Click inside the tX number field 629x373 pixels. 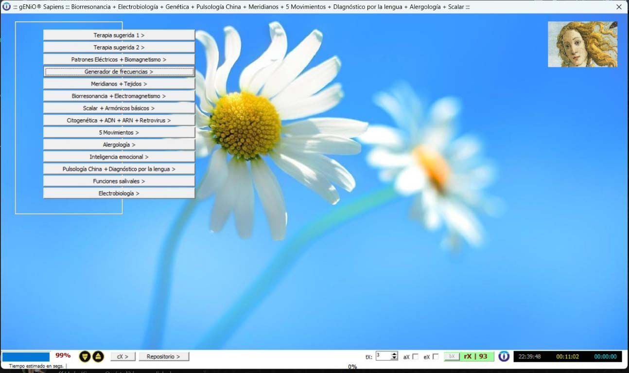[x=383, y=356]
